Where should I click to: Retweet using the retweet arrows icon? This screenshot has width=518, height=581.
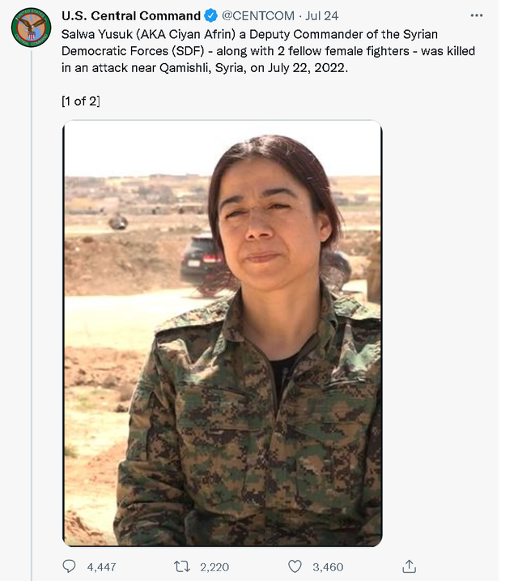pos(182,566)
